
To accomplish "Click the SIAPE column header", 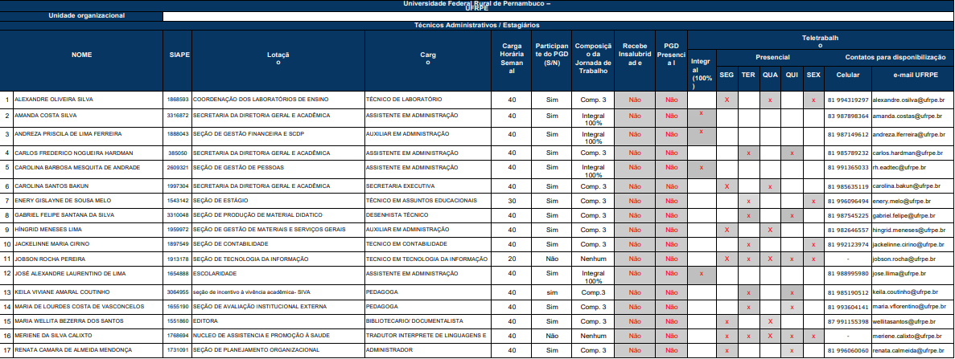I will (179, 55).
